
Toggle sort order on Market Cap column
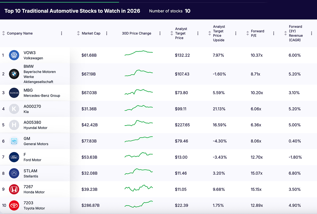click(x=78, y=33)
